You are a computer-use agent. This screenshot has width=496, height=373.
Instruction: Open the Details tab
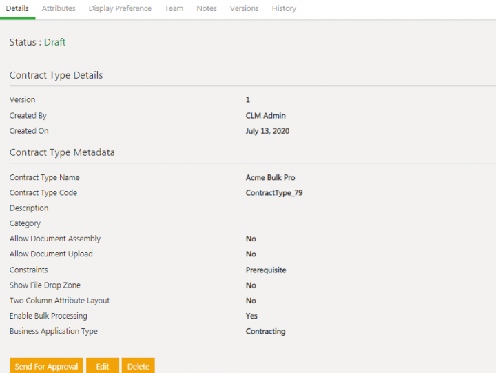[17, 8]
